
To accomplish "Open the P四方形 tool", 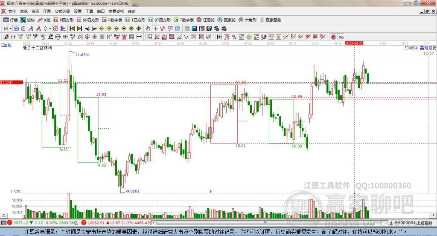I will click(x=64, y=20).
